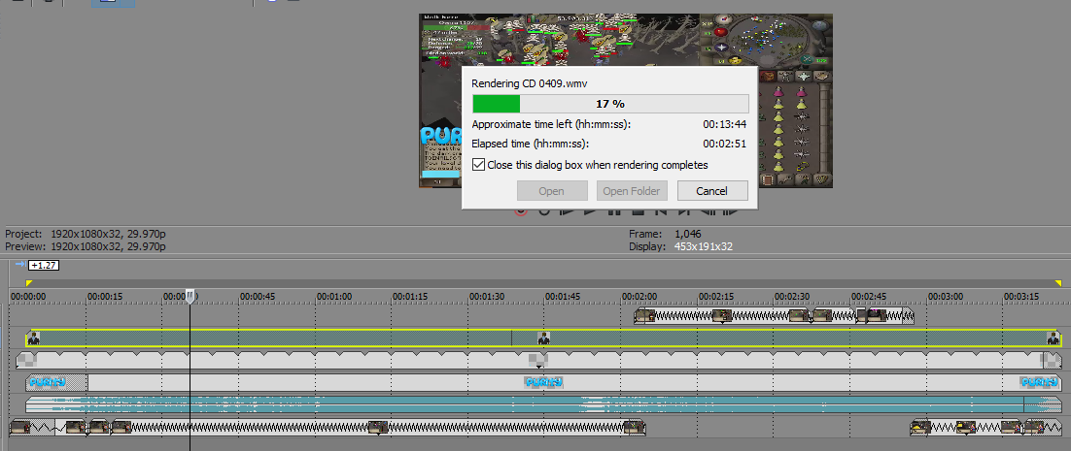Viewport: 1071px width, 451px height.
Task: Click the loop region bar above the ruler
Action: 543,283
